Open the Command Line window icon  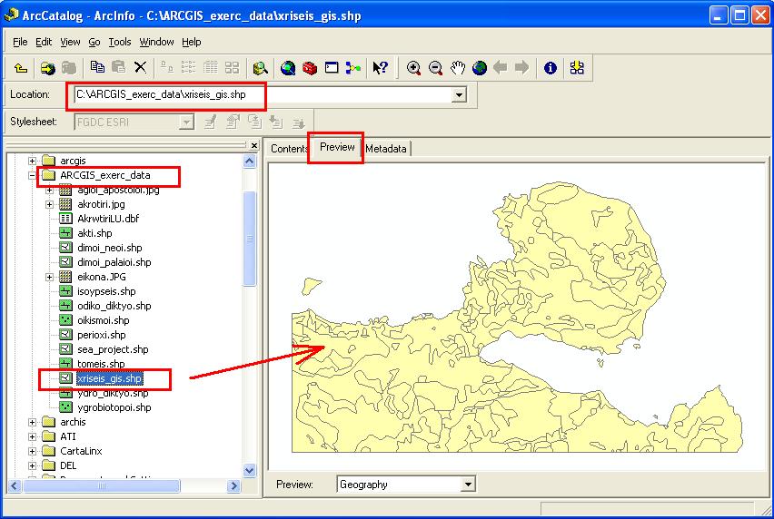tap(332, 67)
